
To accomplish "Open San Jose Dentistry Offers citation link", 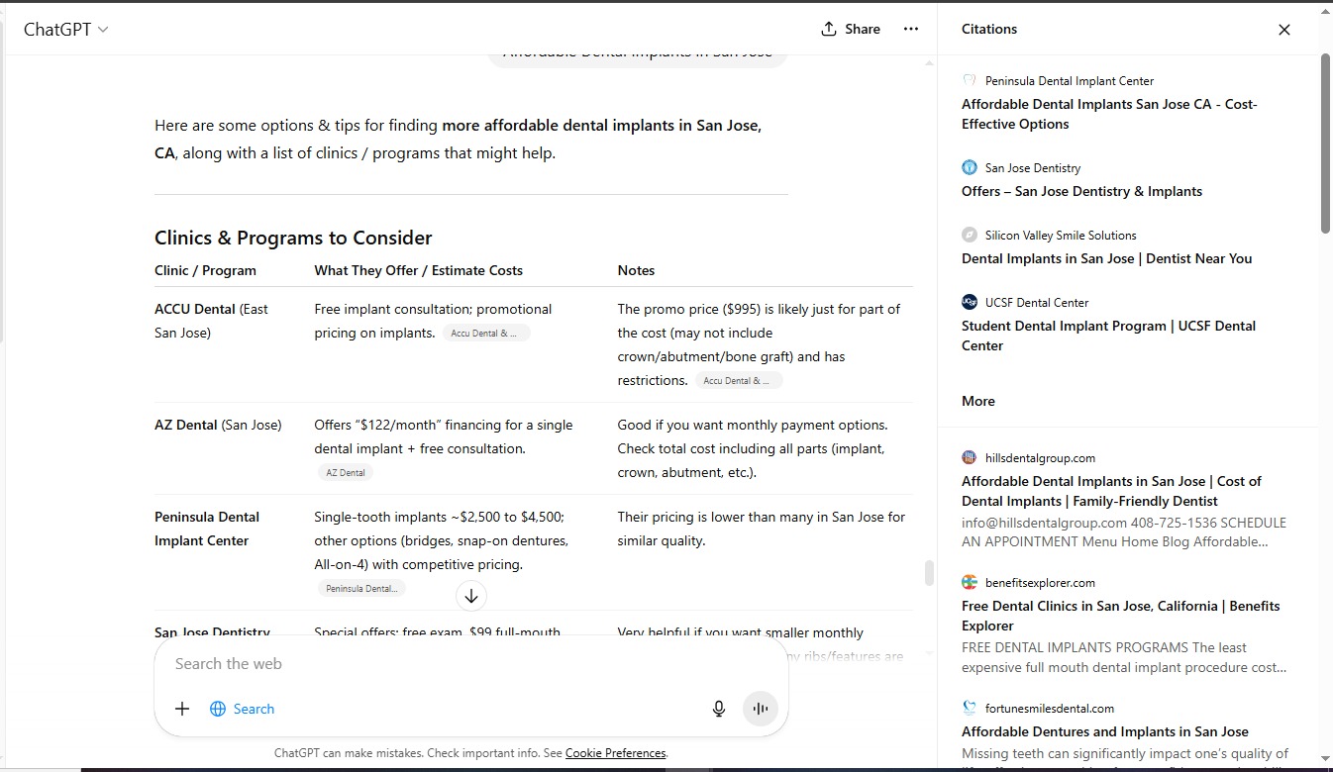I will point(1081,191).
